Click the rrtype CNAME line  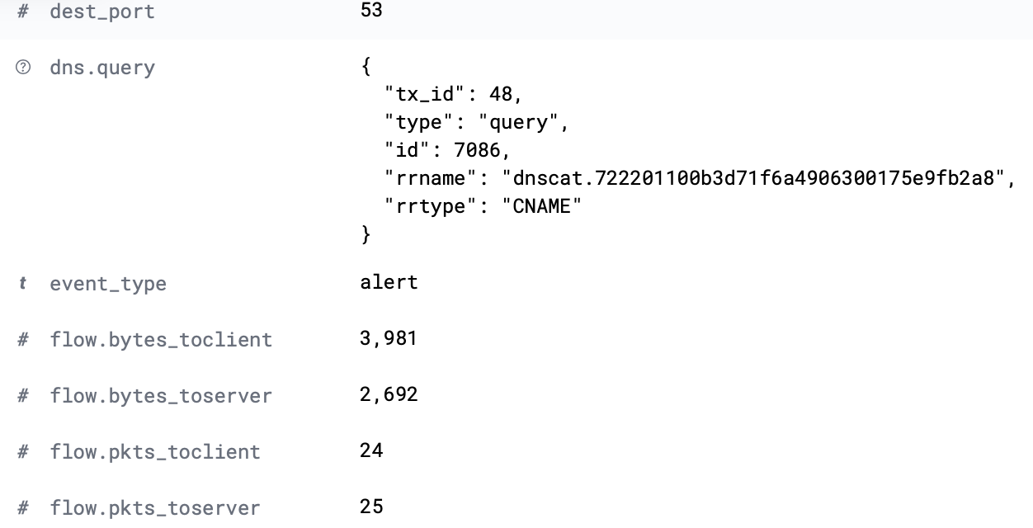click(483, 206)
